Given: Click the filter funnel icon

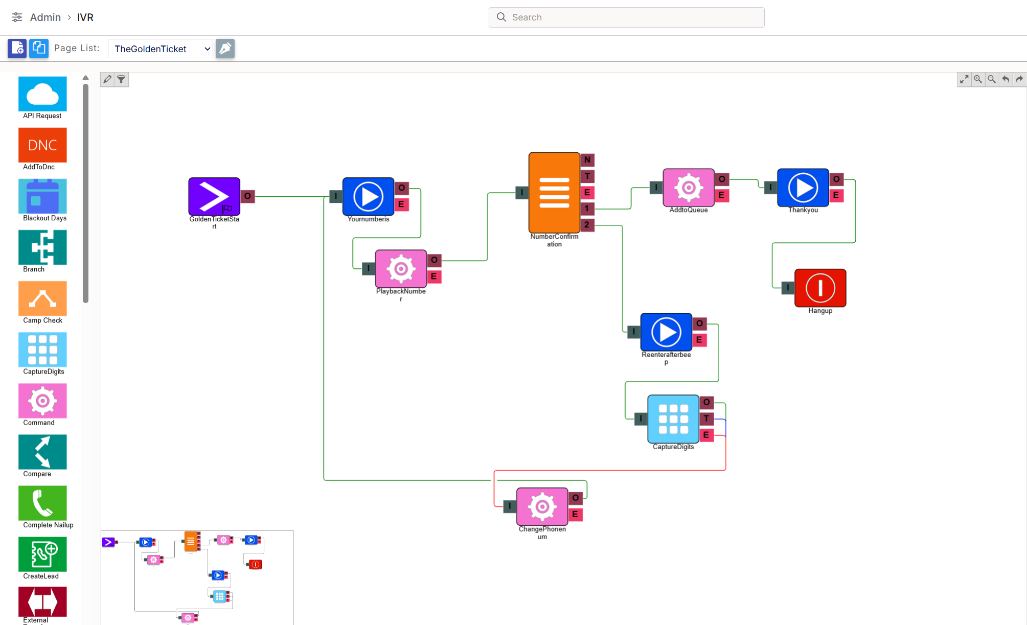Looking at the screenshot, I should pyautogui.click(x=121, y=79).
